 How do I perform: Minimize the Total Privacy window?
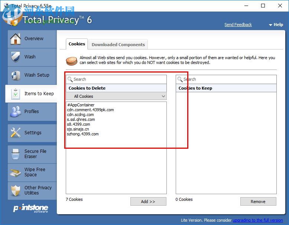(246, 6)
